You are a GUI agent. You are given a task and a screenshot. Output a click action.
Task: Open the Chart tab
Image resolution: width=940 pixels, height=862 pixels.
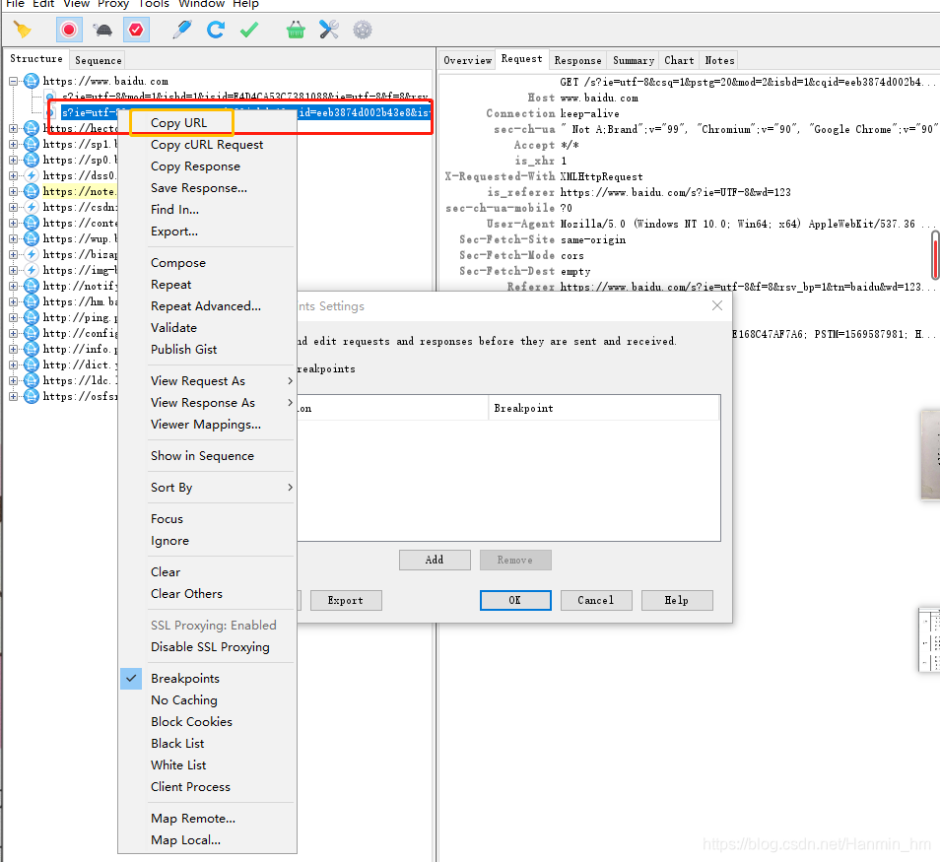[679, 60]
